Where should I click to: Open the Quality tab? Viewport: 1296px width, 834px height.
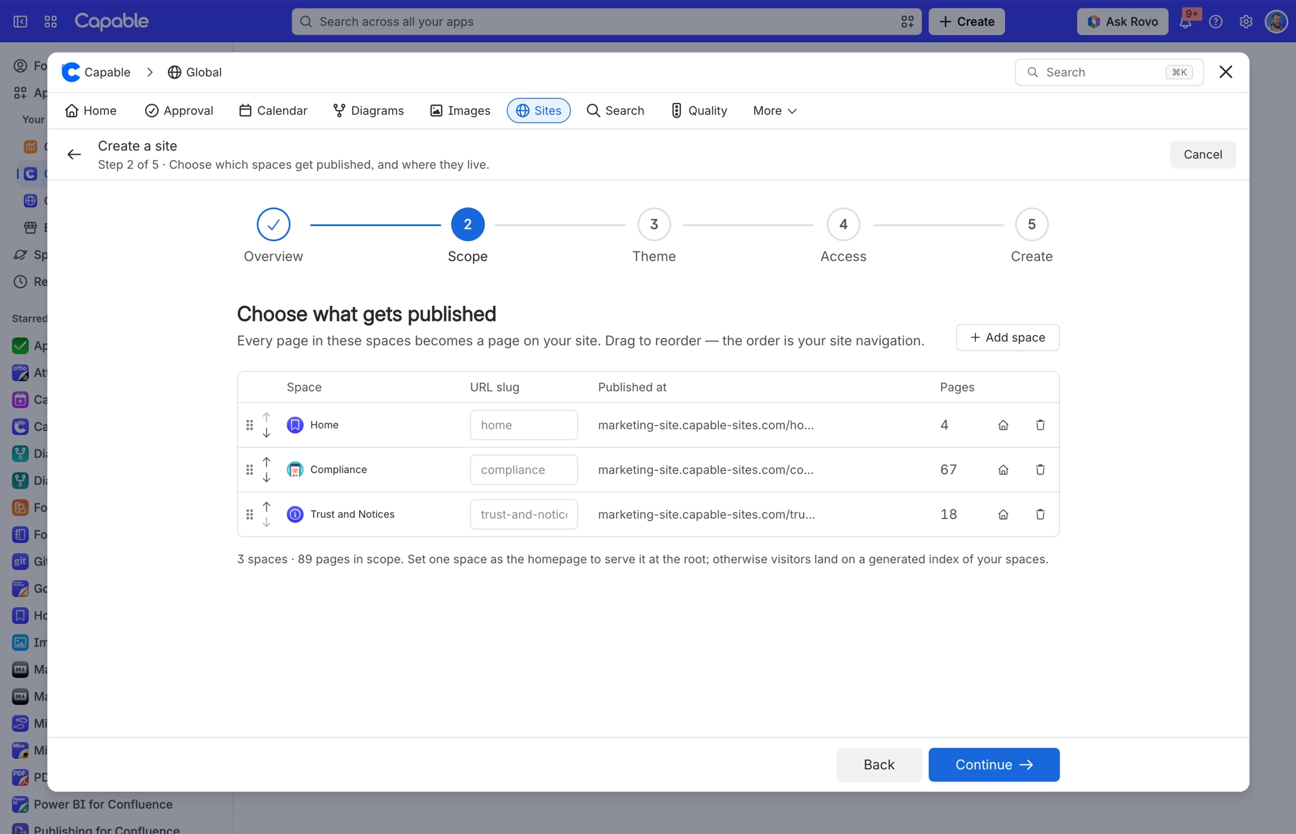[x=699, y=111]
